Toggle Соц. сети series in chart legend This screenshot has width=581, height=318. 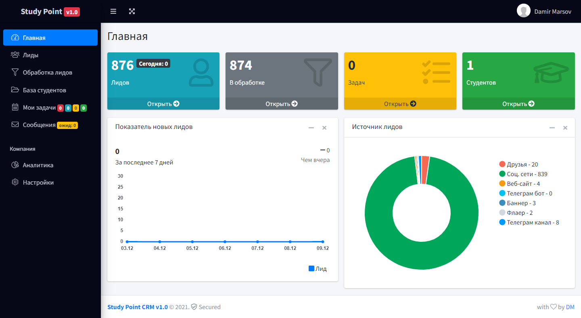point(523,174)
